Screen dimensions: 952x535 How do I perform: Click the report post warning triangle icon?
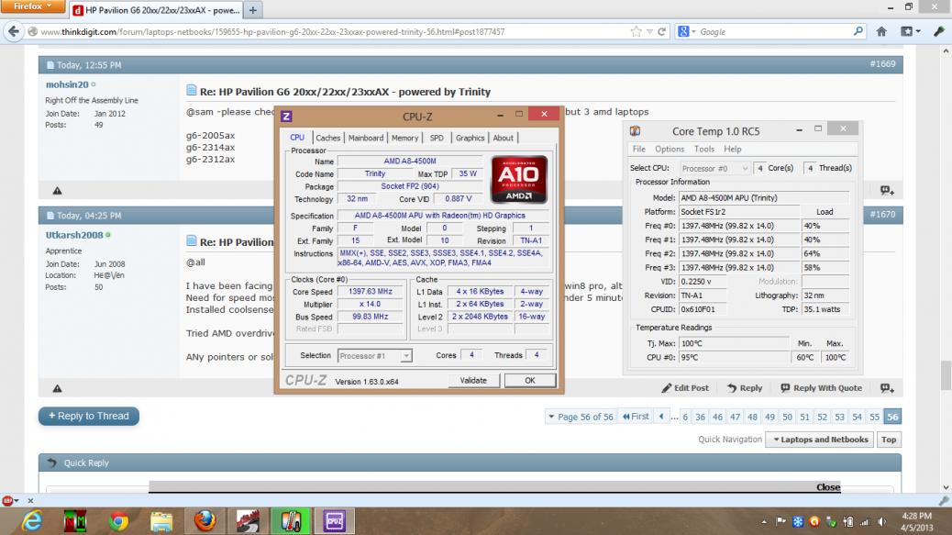[x=57, y=388]
